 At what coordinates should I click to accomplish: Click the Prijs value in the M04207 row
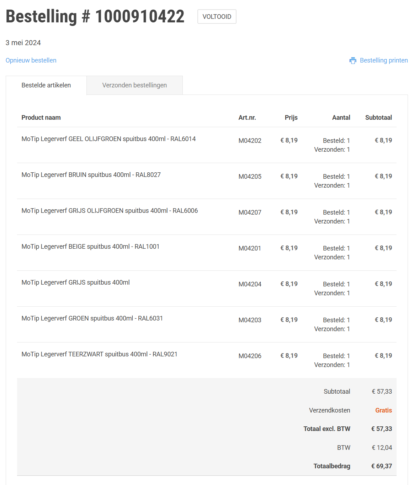pyautogui.click(x=289, y=212)
